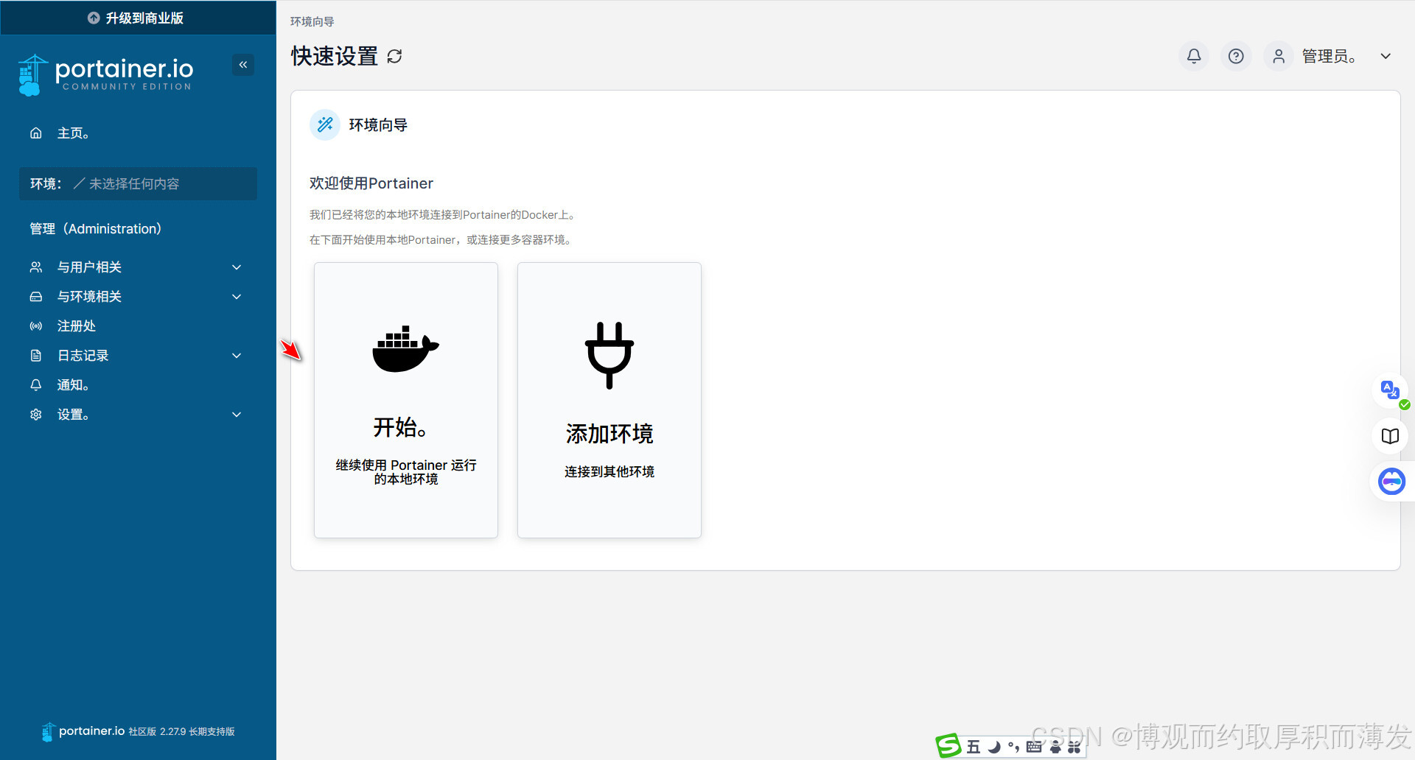Toggle full/half width moon icon in Sogou bar
The height and width of the screenshot is (760, 1415).
[994, 746]
